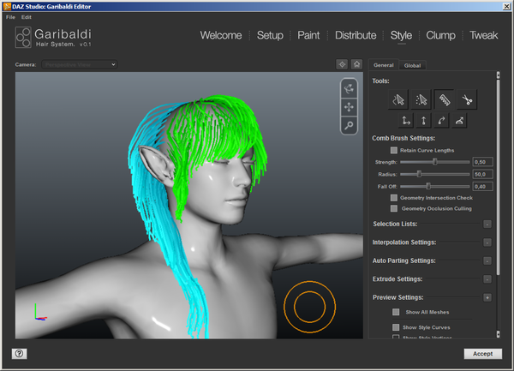The height and width of the screenshot is (371, 514).
Task: Click the viewport zoom magnifier icon
Action: coord(350,126)
